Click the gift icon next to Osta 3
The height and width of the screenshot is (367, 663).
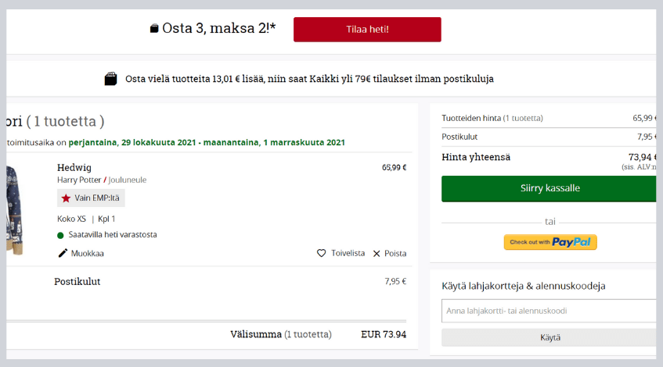(x=154, y=29)
